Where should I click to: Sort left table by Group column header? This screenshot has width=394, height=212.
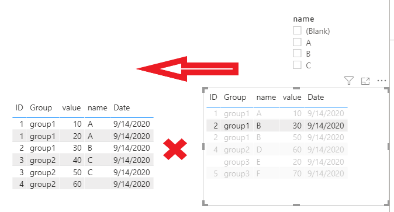pos(41,108)
